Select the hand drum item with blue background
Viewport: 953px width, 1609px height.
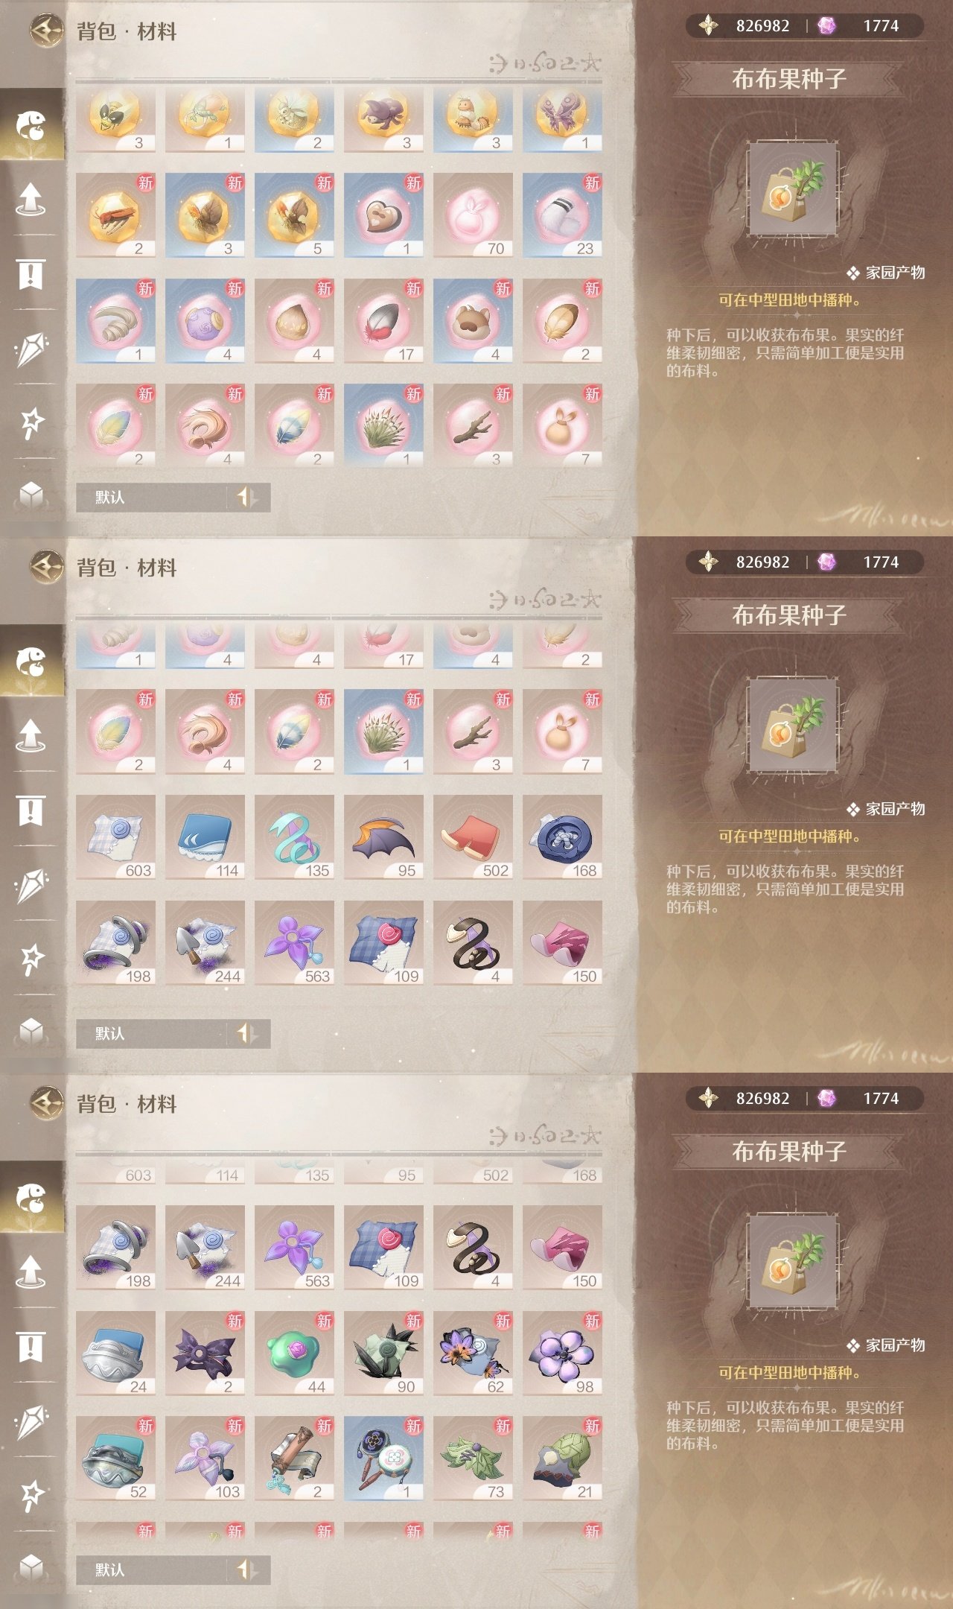tap(383, 1459)
